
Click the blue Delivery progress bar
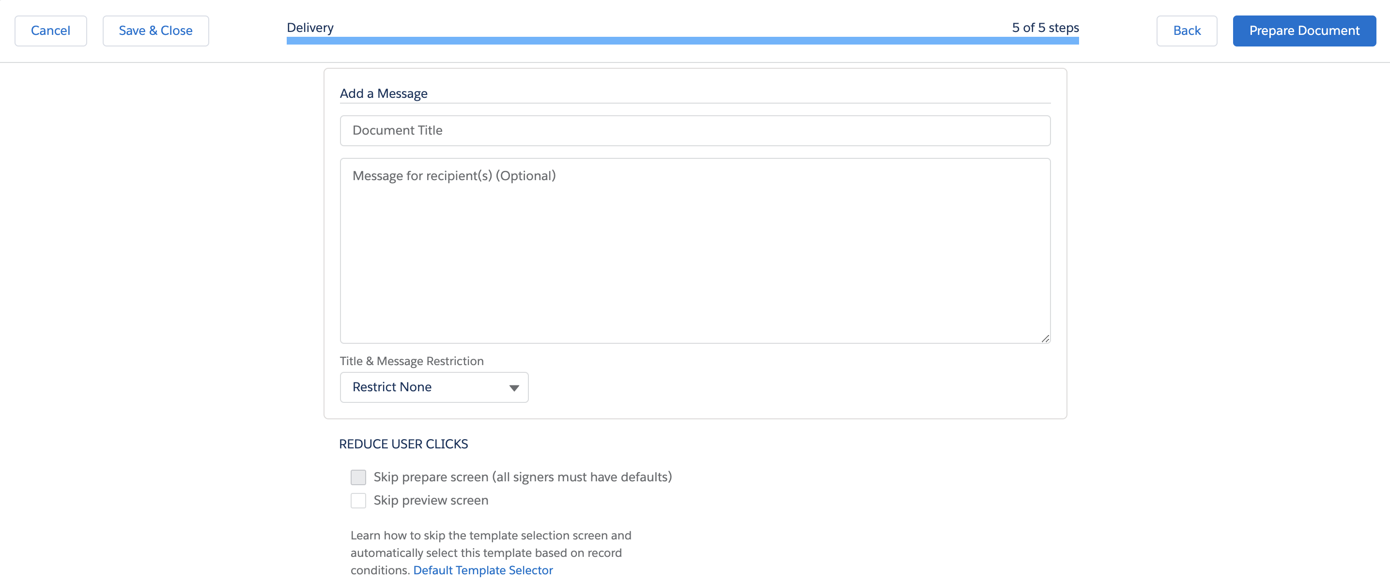click(x=682, y=41)
